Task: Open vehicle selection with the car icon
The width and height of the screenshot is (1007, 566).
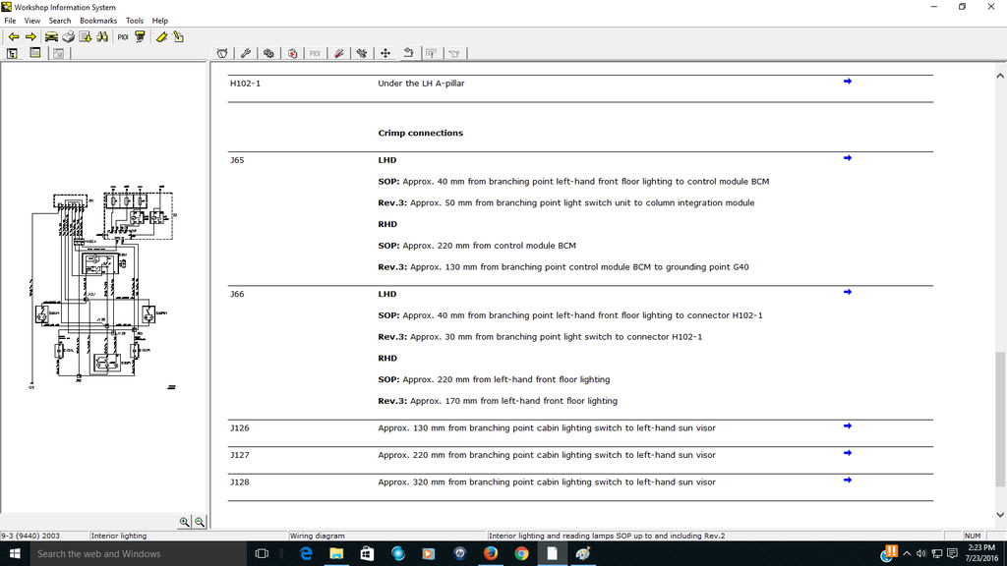Action: pos(50,36)
